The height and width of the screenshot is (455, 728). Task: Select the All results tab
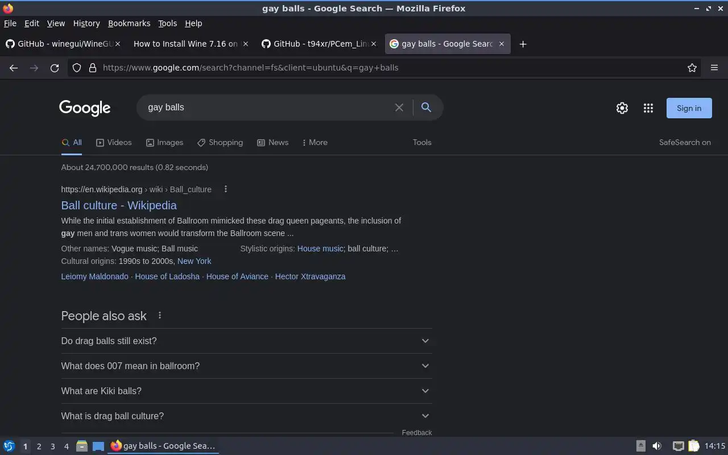tap(72, 142)
